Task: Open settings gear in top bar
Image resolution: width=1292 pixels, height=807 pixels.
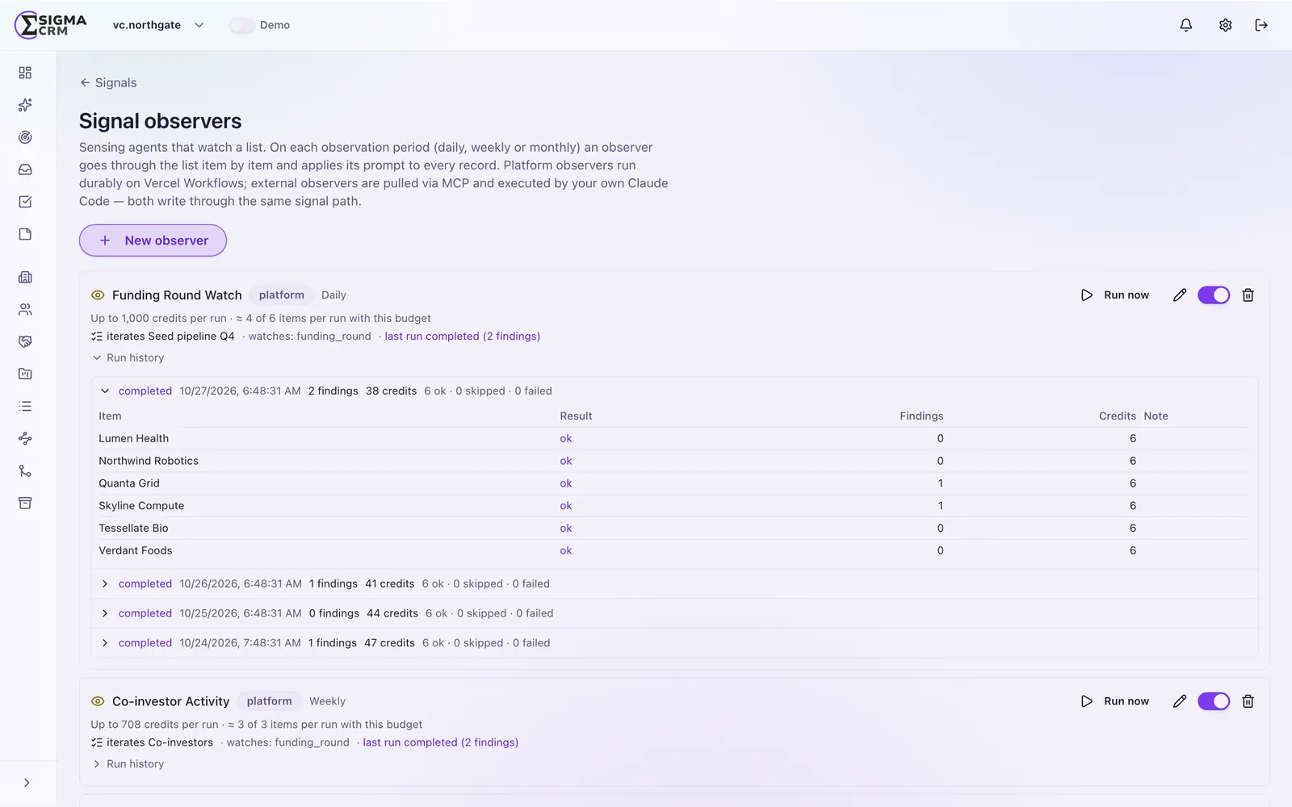Action: click(1225, 25)
